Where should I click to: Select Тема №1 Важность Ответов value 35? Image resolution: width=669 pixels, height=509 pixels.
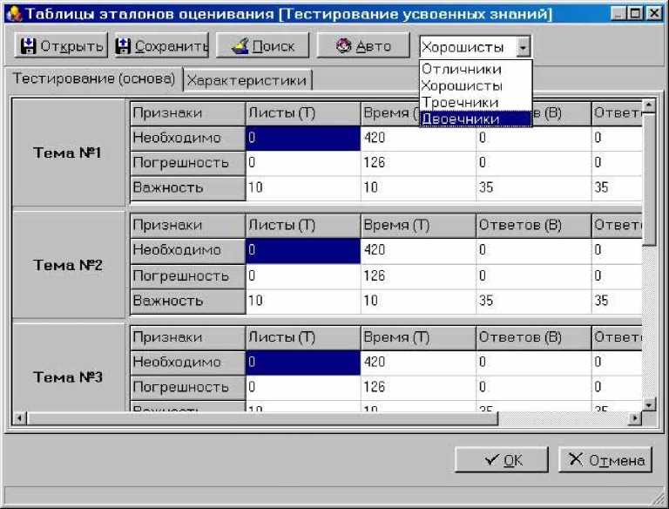[533, 187]
